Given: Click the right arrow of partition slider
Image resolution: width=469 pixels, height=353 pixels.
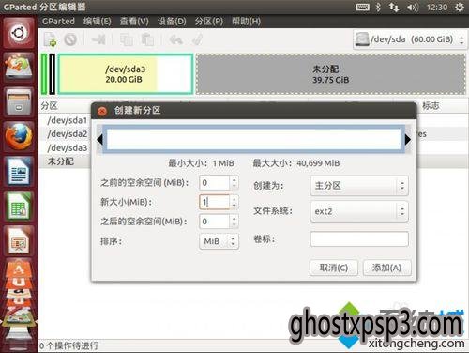Looking at the screenshot, I should click(408, 140).
